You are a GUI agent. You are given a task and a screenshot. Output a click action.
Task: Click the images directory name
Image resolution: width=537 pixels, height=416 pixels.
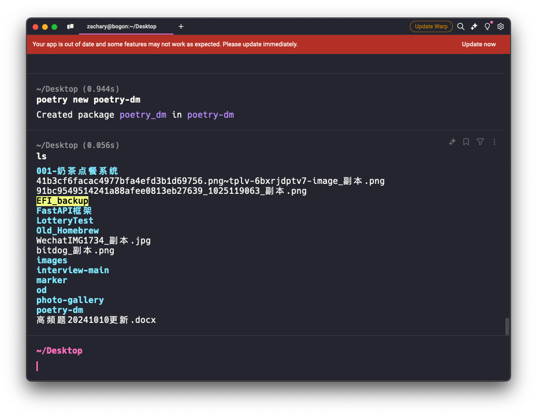pyautogui.click(x=52, y=260)
